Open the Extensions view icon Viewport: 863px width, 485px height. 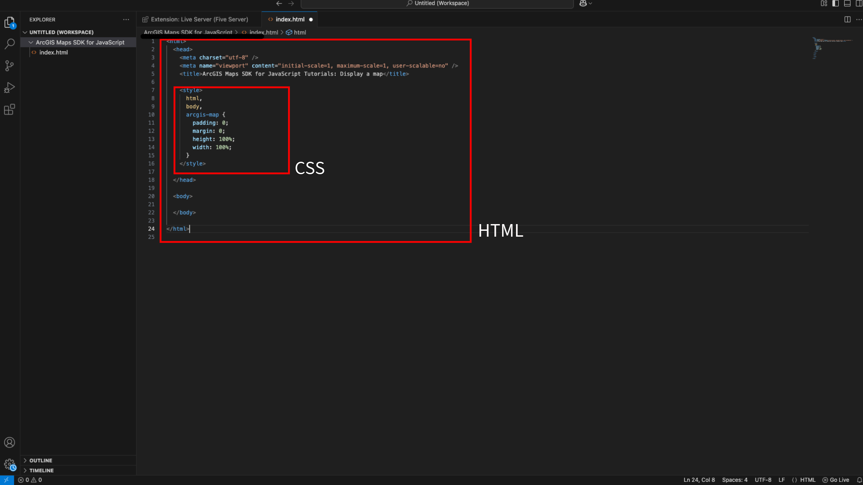9,110
